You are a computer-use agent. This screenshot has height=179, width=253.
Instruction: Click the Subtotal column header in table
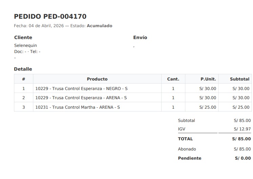(x=239, y=79)
